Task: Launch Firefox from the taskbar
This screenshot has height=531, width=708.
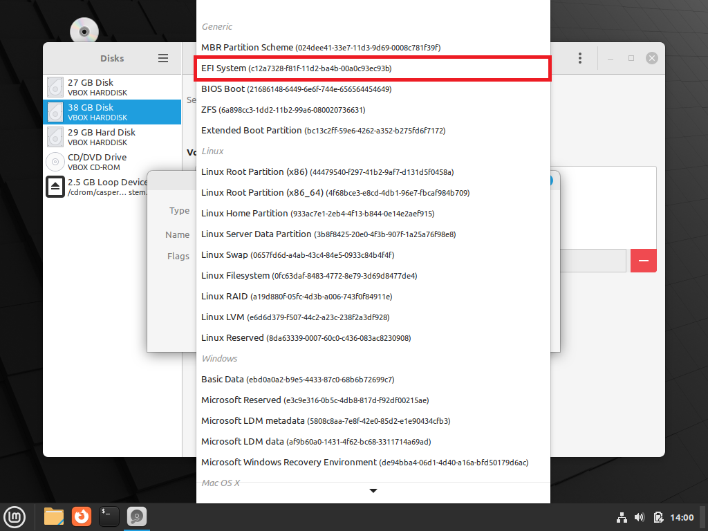Action: tap(82, 516)
